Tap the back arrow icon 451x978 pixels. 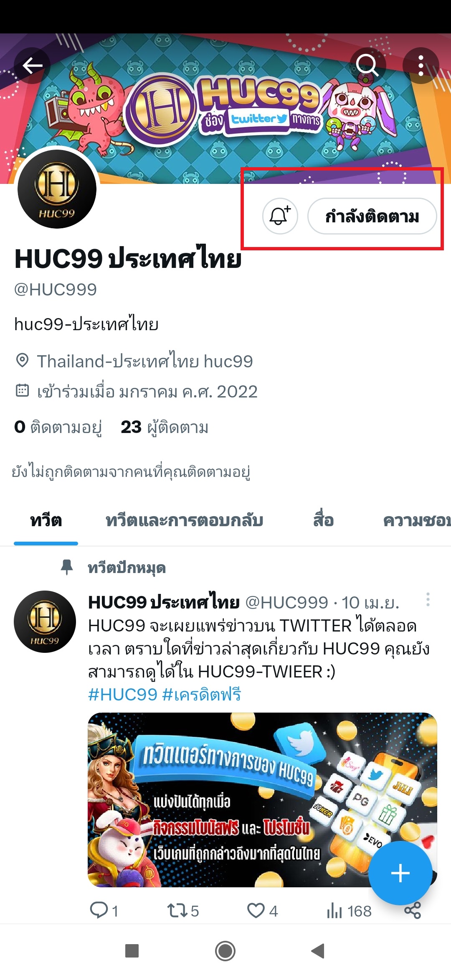click(x=33, y=66)
